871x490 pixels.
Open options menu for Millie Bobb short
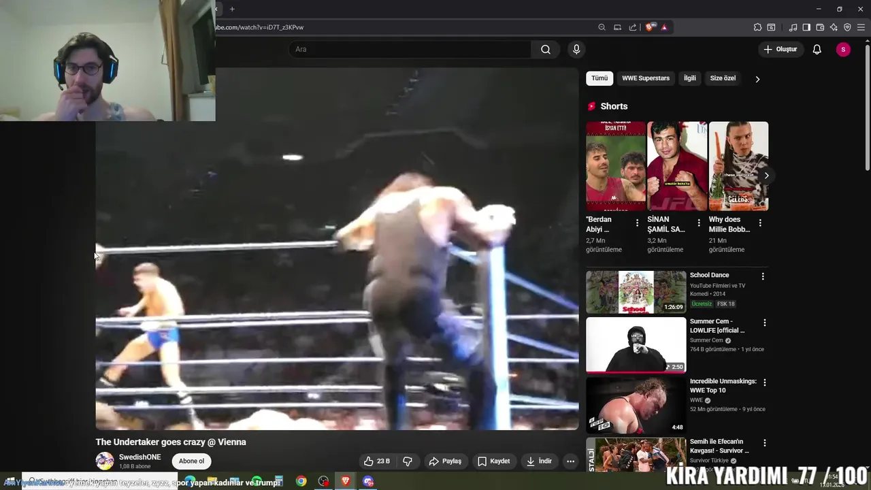click(760, 223)
